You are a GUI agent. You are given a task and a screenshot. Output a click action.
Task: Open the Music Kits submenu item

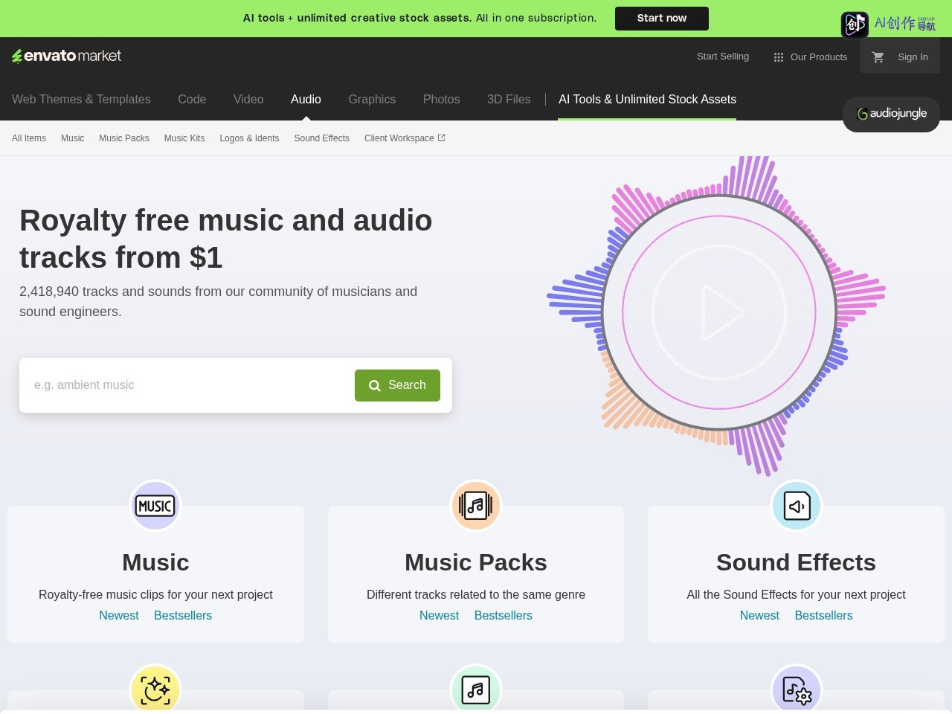[x=184, y=138]
